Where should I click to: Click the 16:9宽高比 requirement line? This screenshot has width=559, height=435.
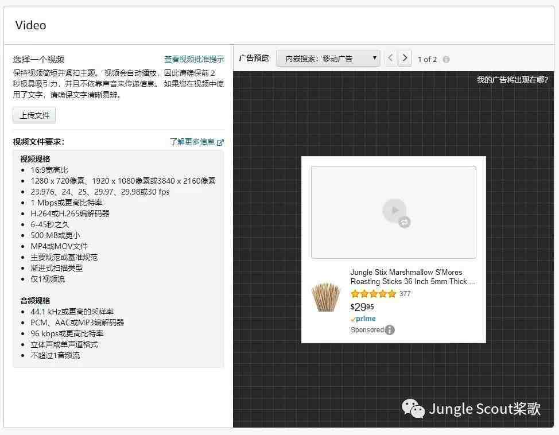pyautogui.click(x=49, y=170)
